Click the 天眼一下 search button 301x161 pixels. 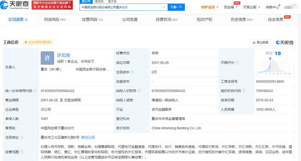click(x=176, y=7)
